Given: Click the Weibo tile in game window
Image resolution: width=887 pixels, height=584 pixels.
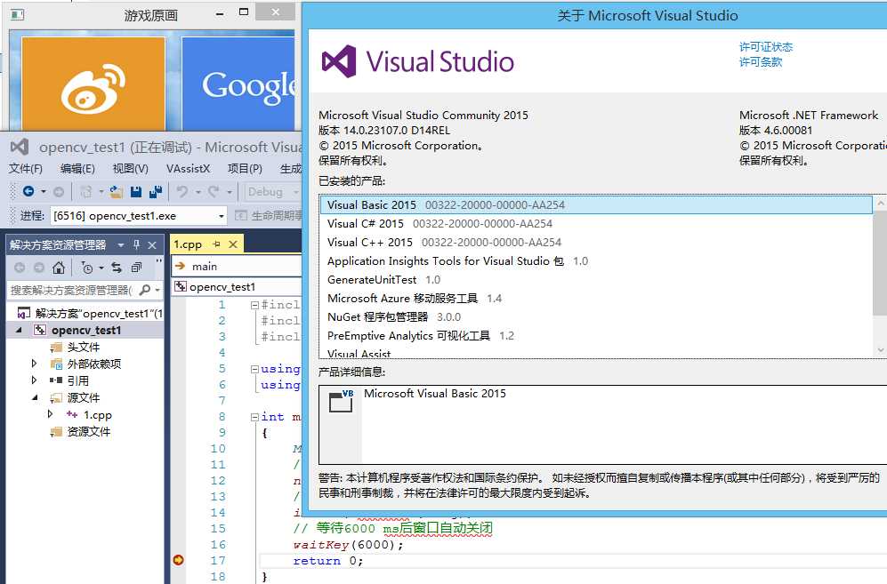Looking at the screenshot, I should pos(93,84).
